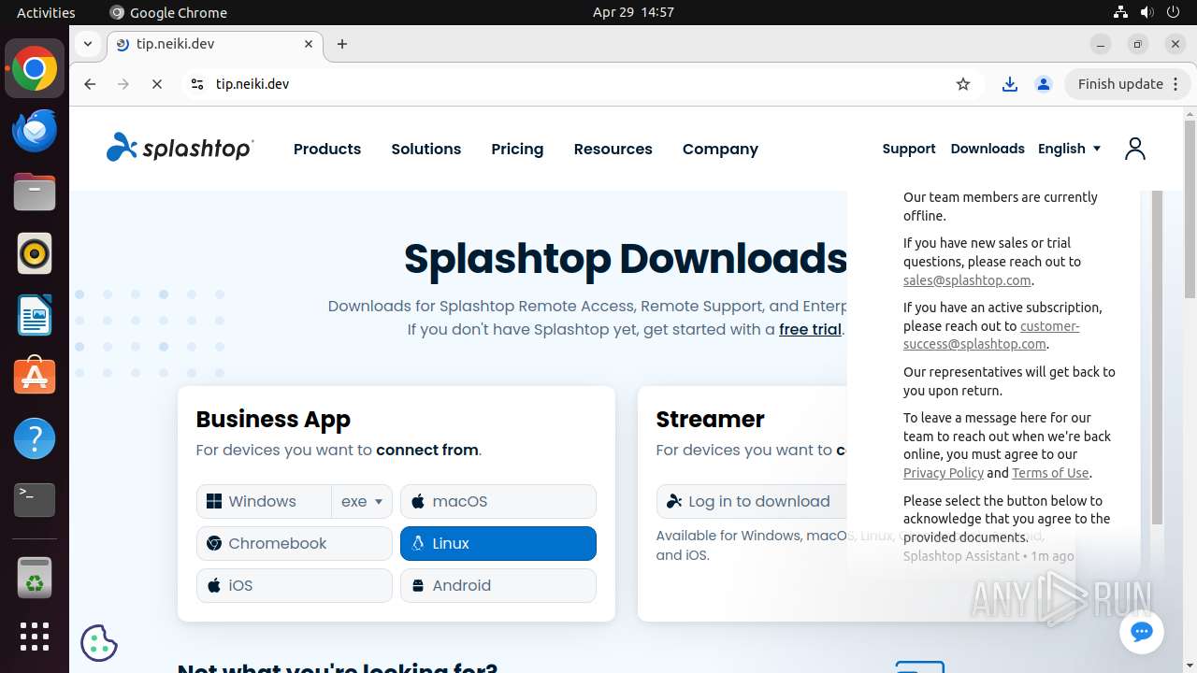
Task: Open Thunderbird mail from the dock
Action: (35, 131)
